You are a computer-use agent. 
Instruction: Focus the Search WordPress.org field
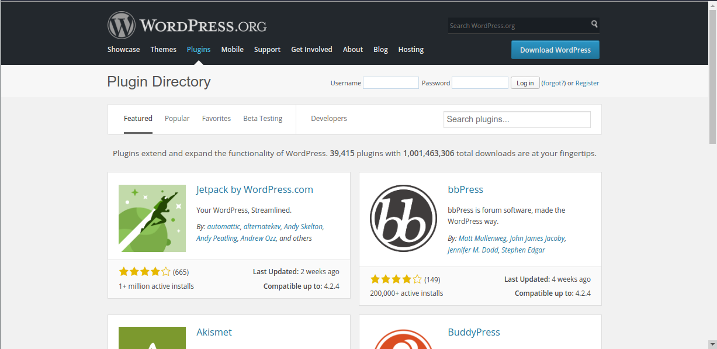tap(519, 25)
